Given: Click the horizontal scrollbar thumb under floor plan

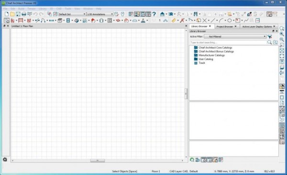Looking at the screenshot, I should point(98,161).
